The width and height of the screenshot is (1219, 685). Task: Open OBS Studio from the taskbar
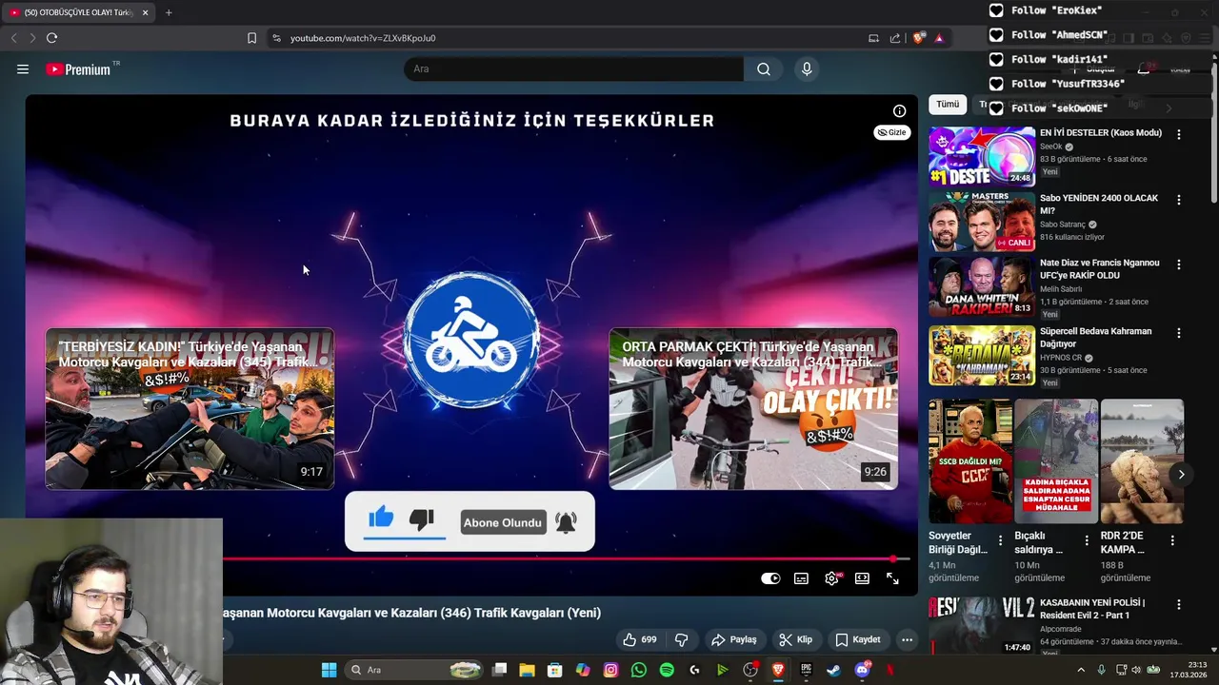tap(750, 670)
